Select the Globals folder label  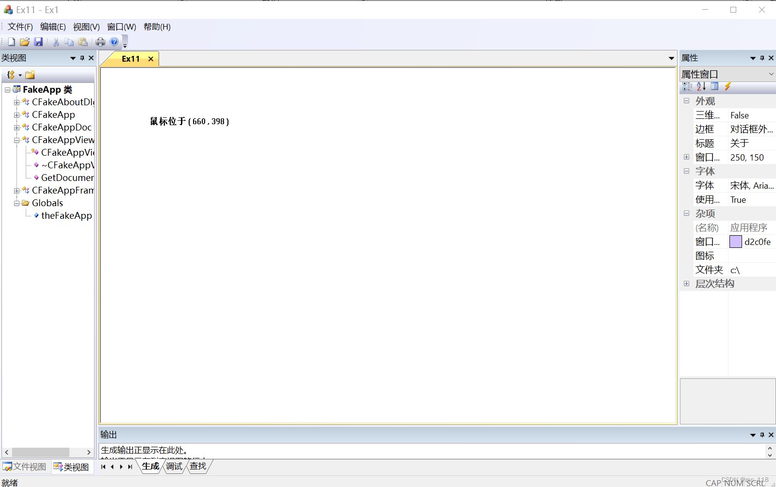[x=48, y=203]
